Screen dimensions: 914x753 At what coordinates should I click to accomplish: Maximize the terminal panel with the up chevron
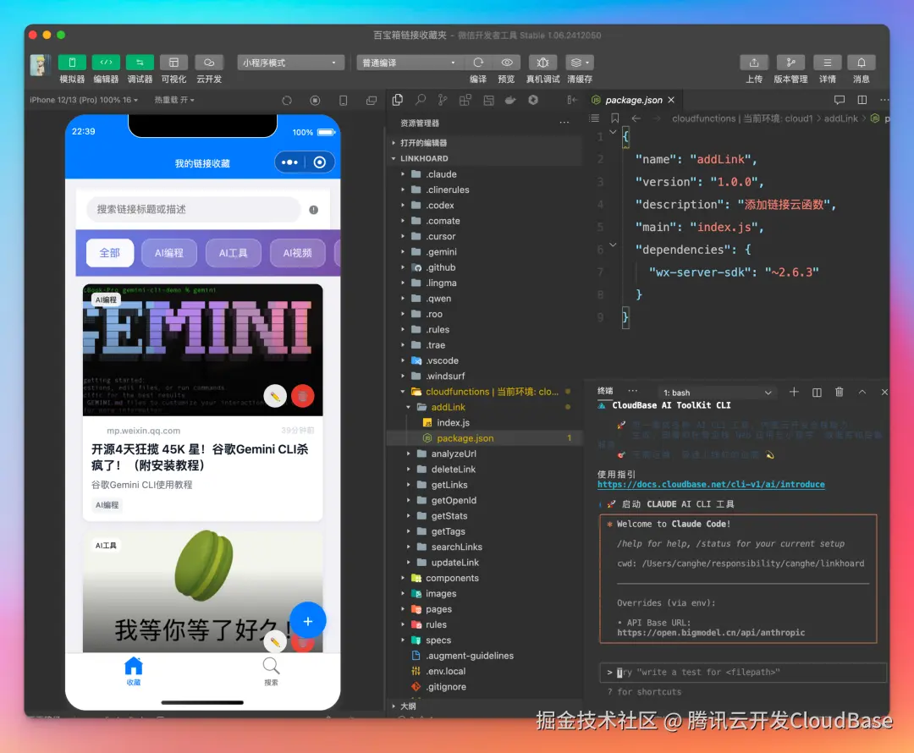pyautogui.click(x=862, y=393)
